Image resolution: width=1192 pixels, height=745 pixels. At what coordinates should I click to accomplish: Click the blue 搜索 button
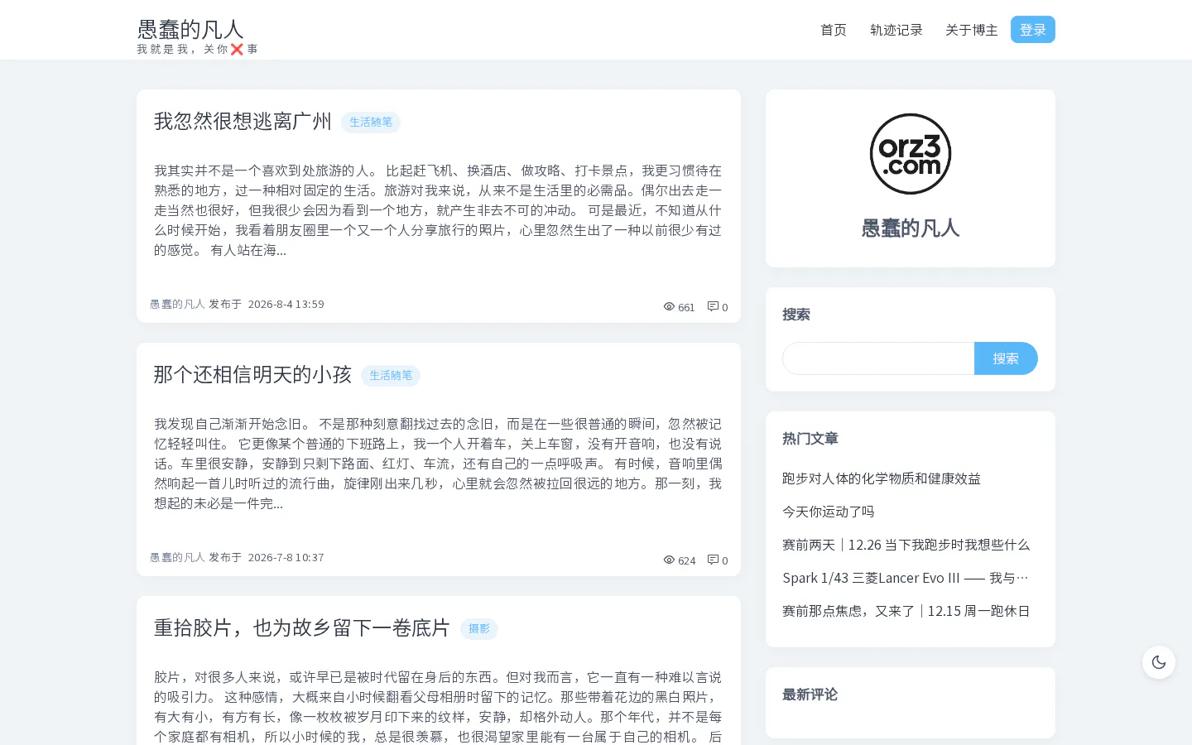tap(1006, 358)
